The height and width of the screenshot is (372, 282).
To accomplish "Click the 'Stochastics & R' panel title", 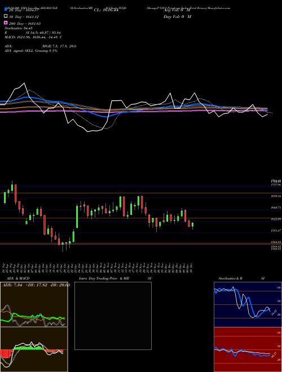I will coord(231,278).
